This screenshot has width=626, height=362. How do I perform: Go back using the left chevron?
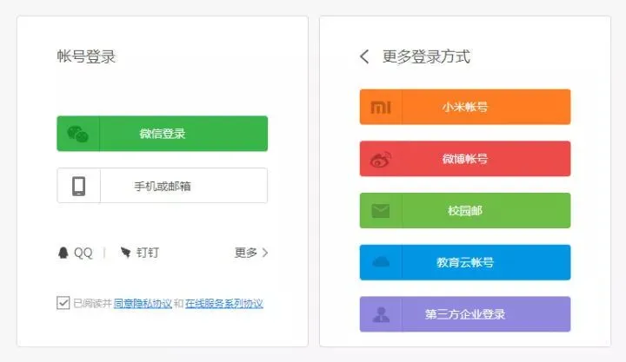pos(364,56)
